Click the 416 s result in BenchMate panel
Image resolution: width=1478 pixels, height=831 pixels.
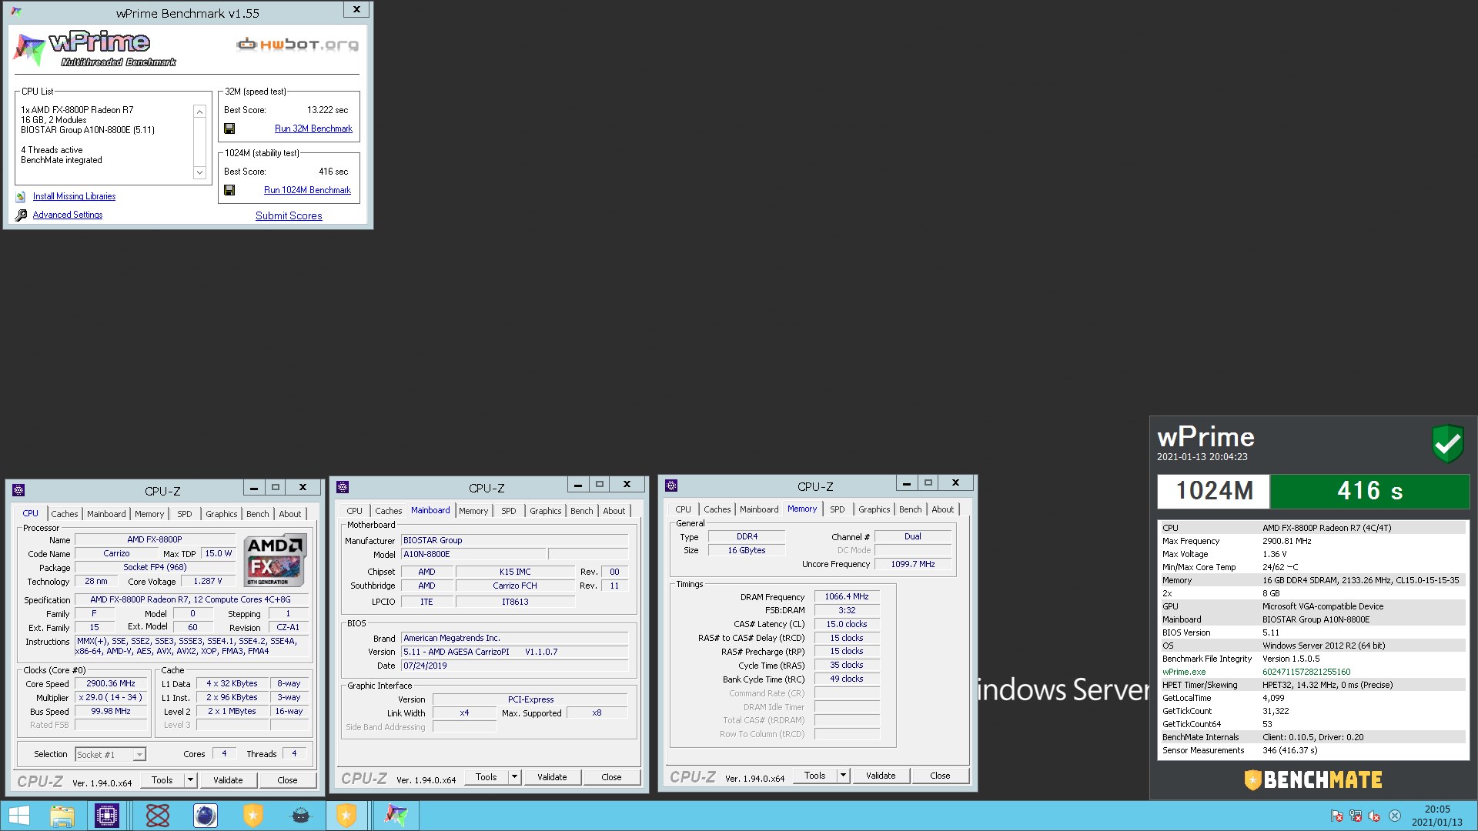click(x=1369, y=491)
